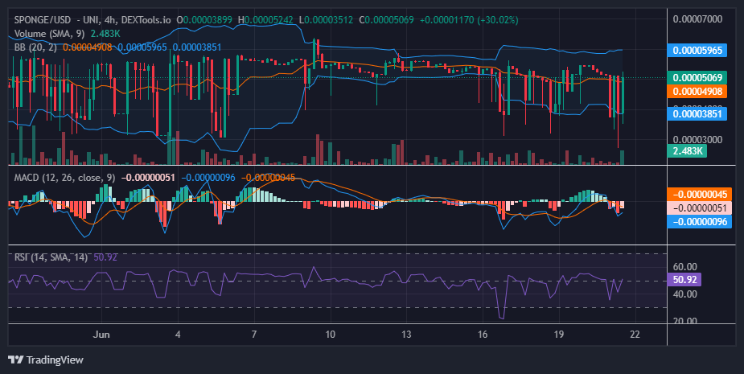Click the 0.00007000 price scale value
The width and height of the screenshot is (744, 374).
[697, 19]
